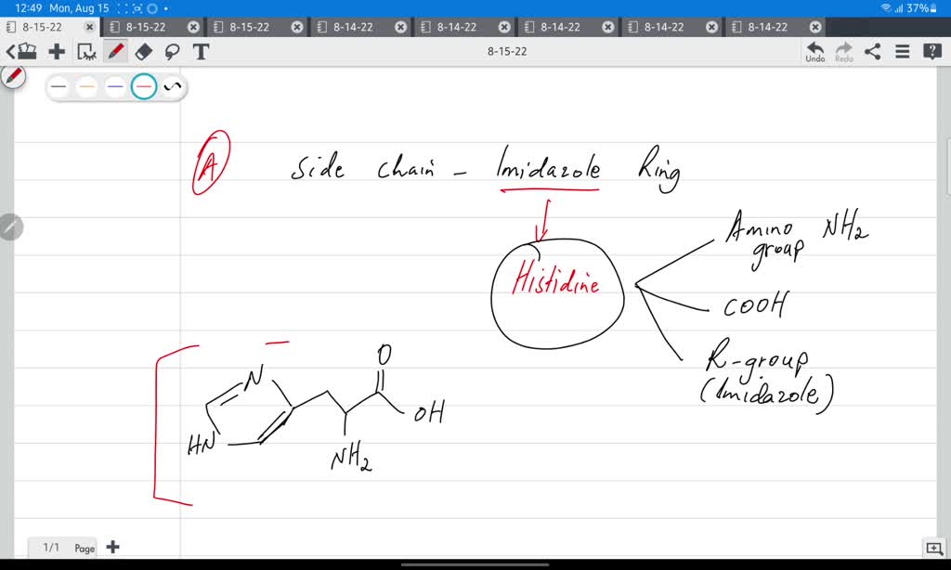Select the Pen tool in the toolbar
The height and width of the screenshot is (570, 951).
113,50
